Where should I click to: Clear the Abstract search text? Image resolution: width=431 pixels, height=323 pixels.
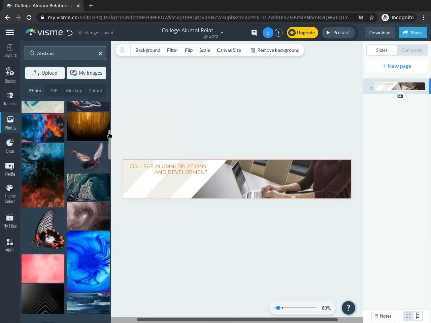tap(100, 53)
